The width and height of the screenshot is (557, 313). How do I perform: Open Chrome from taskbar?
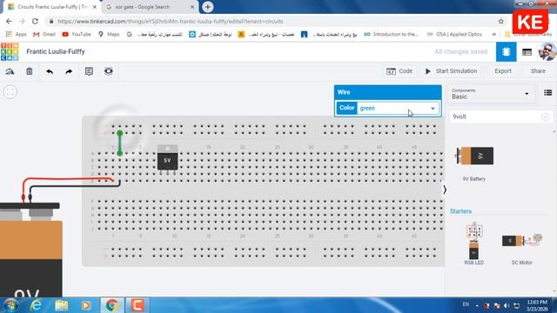[x=112, y=305]
